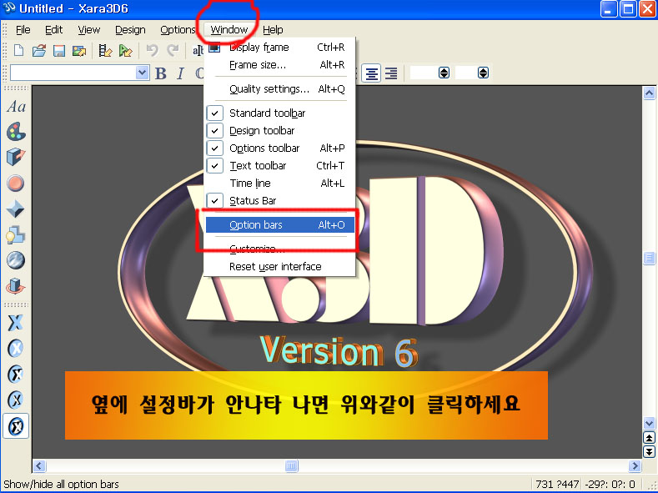
Task: Choose Reset user interface
Action: [279, 267]
